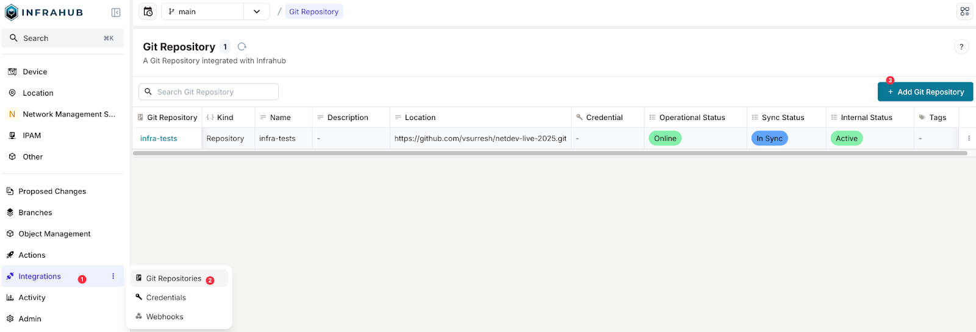Open Actions in the sidebar
The image size is (976, 332).
tap(63, 255)
